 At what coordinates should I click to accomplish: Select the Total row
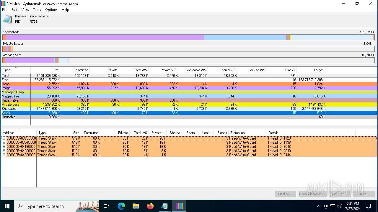(x=189, y=76)
